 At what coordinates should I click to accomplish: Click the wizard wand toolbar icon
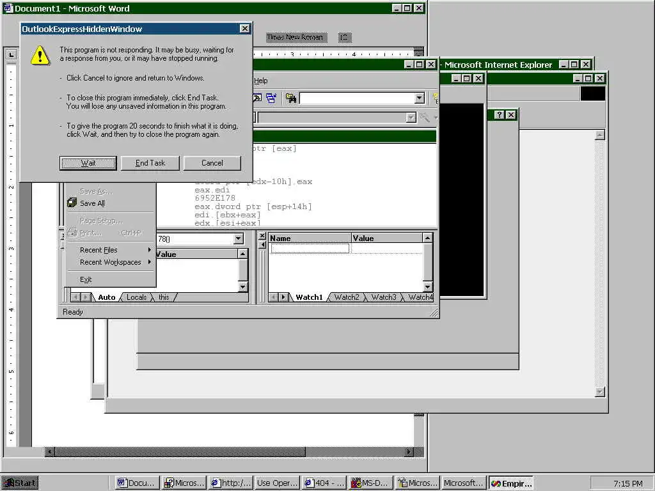425,118
